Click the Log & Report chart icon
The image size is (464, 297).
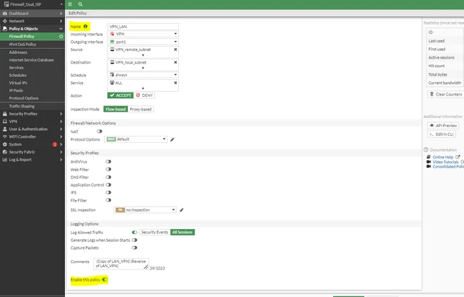[x=5, y=160]
